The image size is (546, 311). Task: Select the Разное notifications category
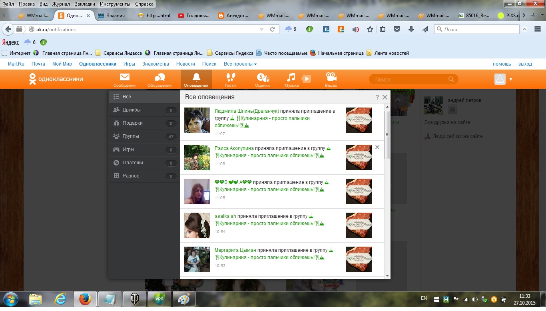coord(144,176)
